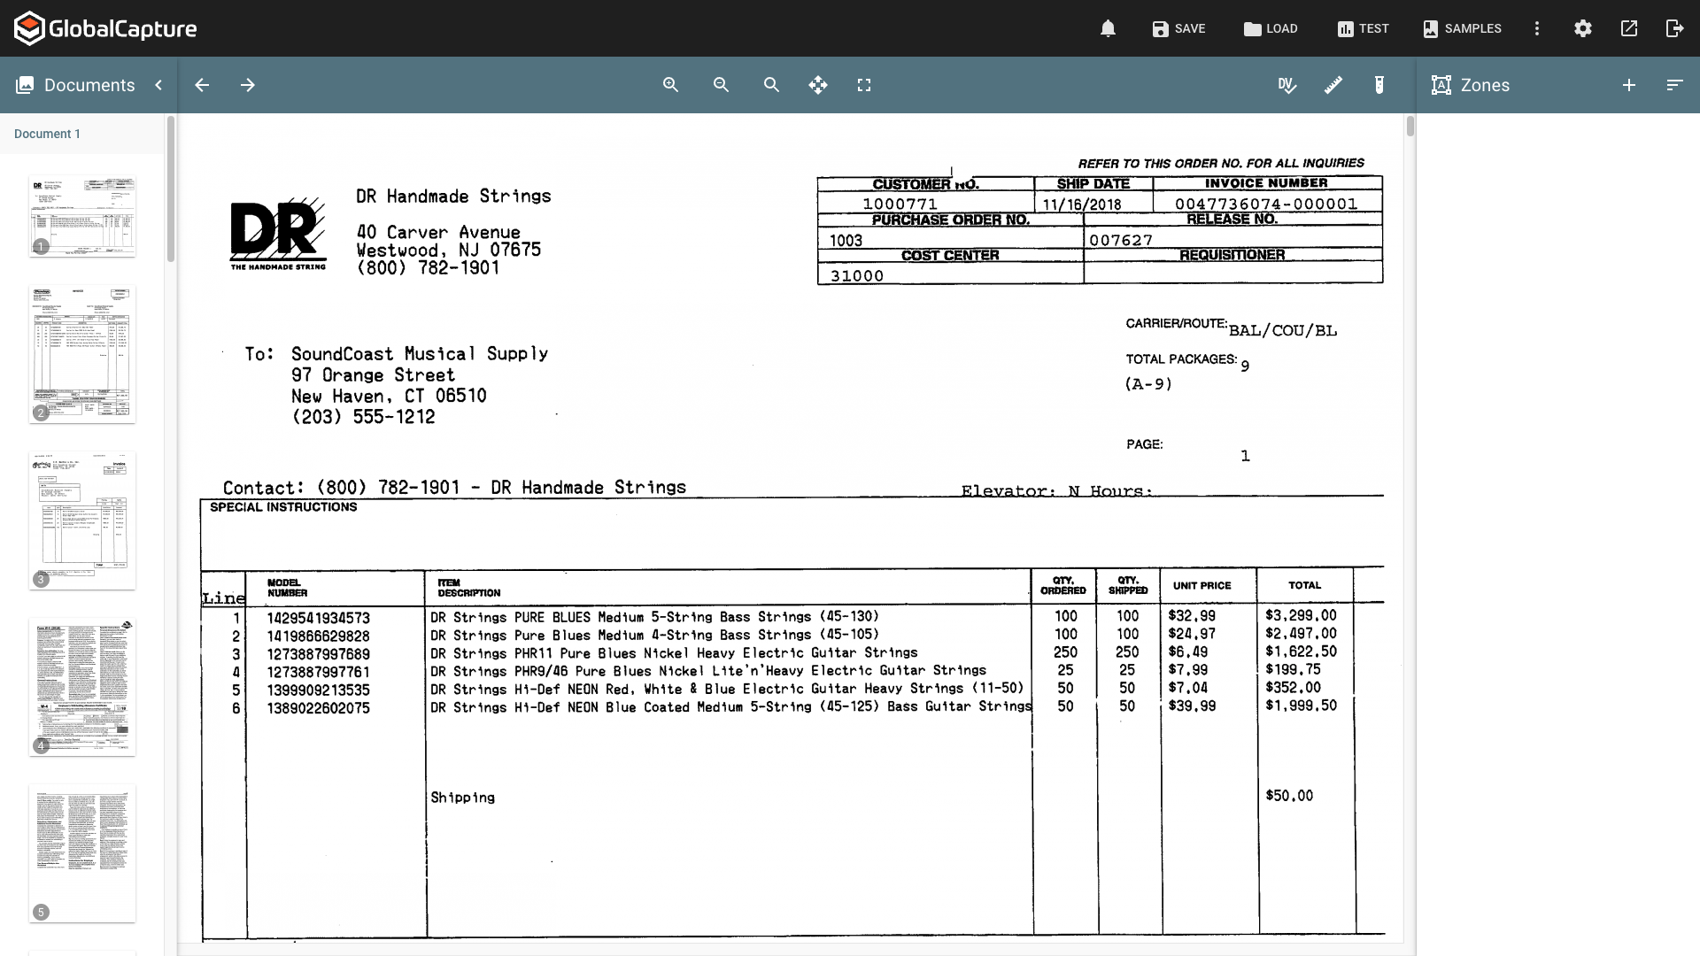Go forward to the next page
Viewport: 1700px width, 956px height.
click(248, 85)
